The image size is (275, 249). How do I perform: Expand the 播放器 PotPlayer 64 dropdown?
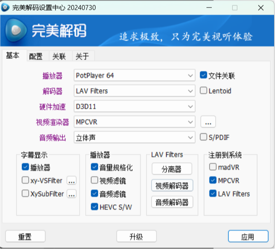pyautogui.click(x=134, y=76)
